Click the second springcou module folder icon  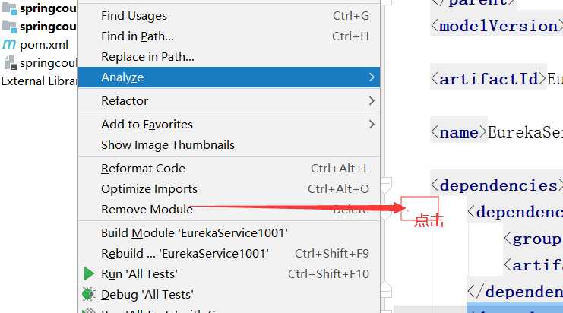tap(9, 27)
